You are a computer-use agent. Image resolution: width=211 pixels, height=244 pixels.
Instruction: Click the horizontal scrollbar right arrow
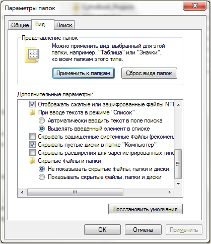coord(170,192)
